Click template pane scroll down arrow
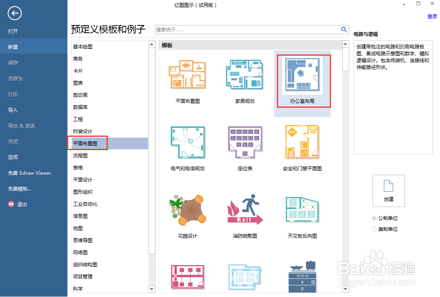This screenshot has height=297, width=440. pyautogui.click(x=346, y=289)
